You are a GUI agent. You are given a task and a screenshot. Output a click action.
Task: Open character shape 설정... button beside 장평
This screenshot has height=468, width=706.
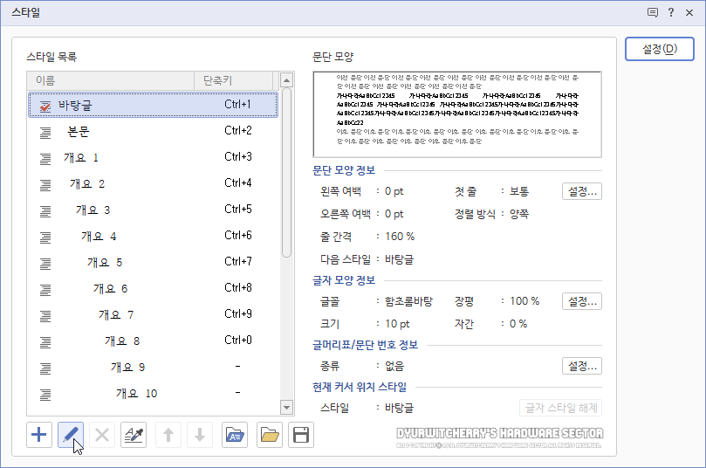click(582, 301)
